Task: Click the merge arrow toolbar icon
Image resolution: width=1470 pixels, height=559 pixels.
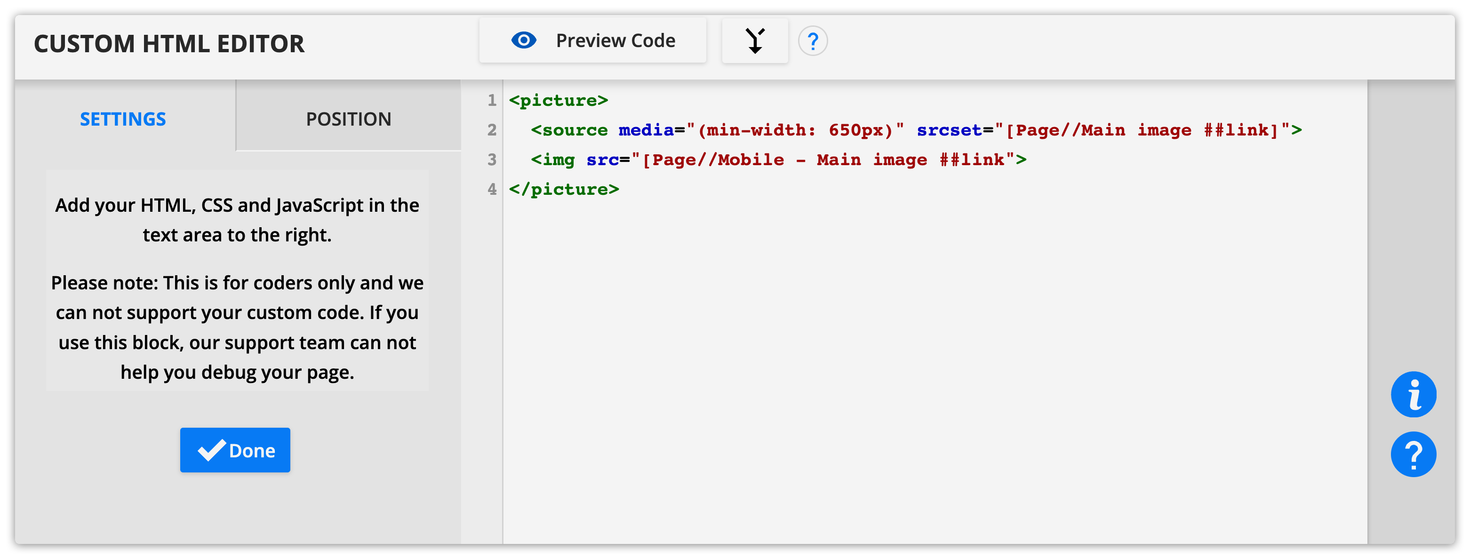Action: coord(754,40)
